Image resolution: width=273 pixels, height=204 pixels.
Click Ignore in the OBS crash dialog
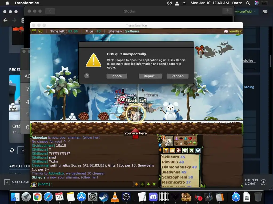tap(117, 76)
